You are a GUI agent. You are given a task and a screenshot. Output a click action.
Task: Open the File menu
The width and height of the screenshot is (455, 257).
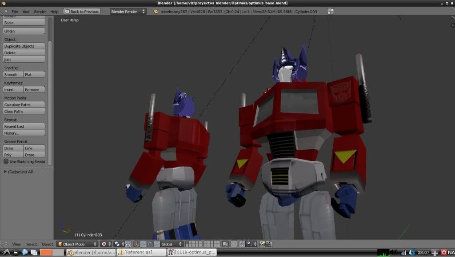[15, 12]
